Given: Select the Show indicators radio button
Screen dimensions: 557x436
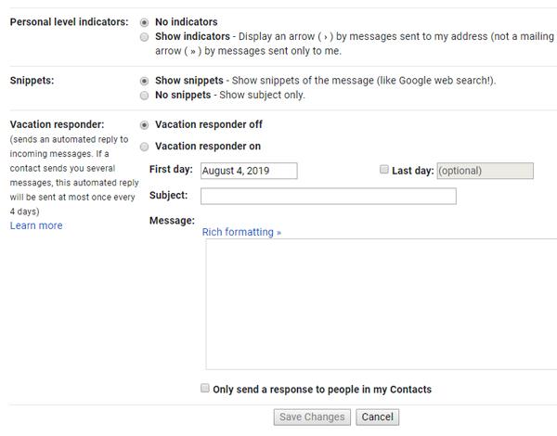Looking at the screenshot, I should [x=144, y=37].
